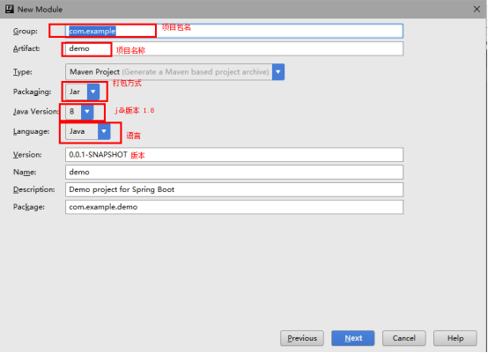Image resolution: width=488 pixels, height=353 pixels.
Task: Click the Artifact label
Action: pos(26,48)
